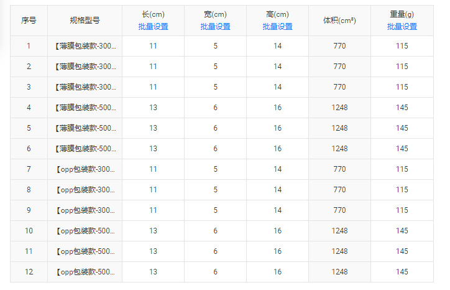Click the volume 1248 in row 6
Image resolution: width=450 pixels, height=290 pixels.
pyautogui.click(x=339, y=149)
